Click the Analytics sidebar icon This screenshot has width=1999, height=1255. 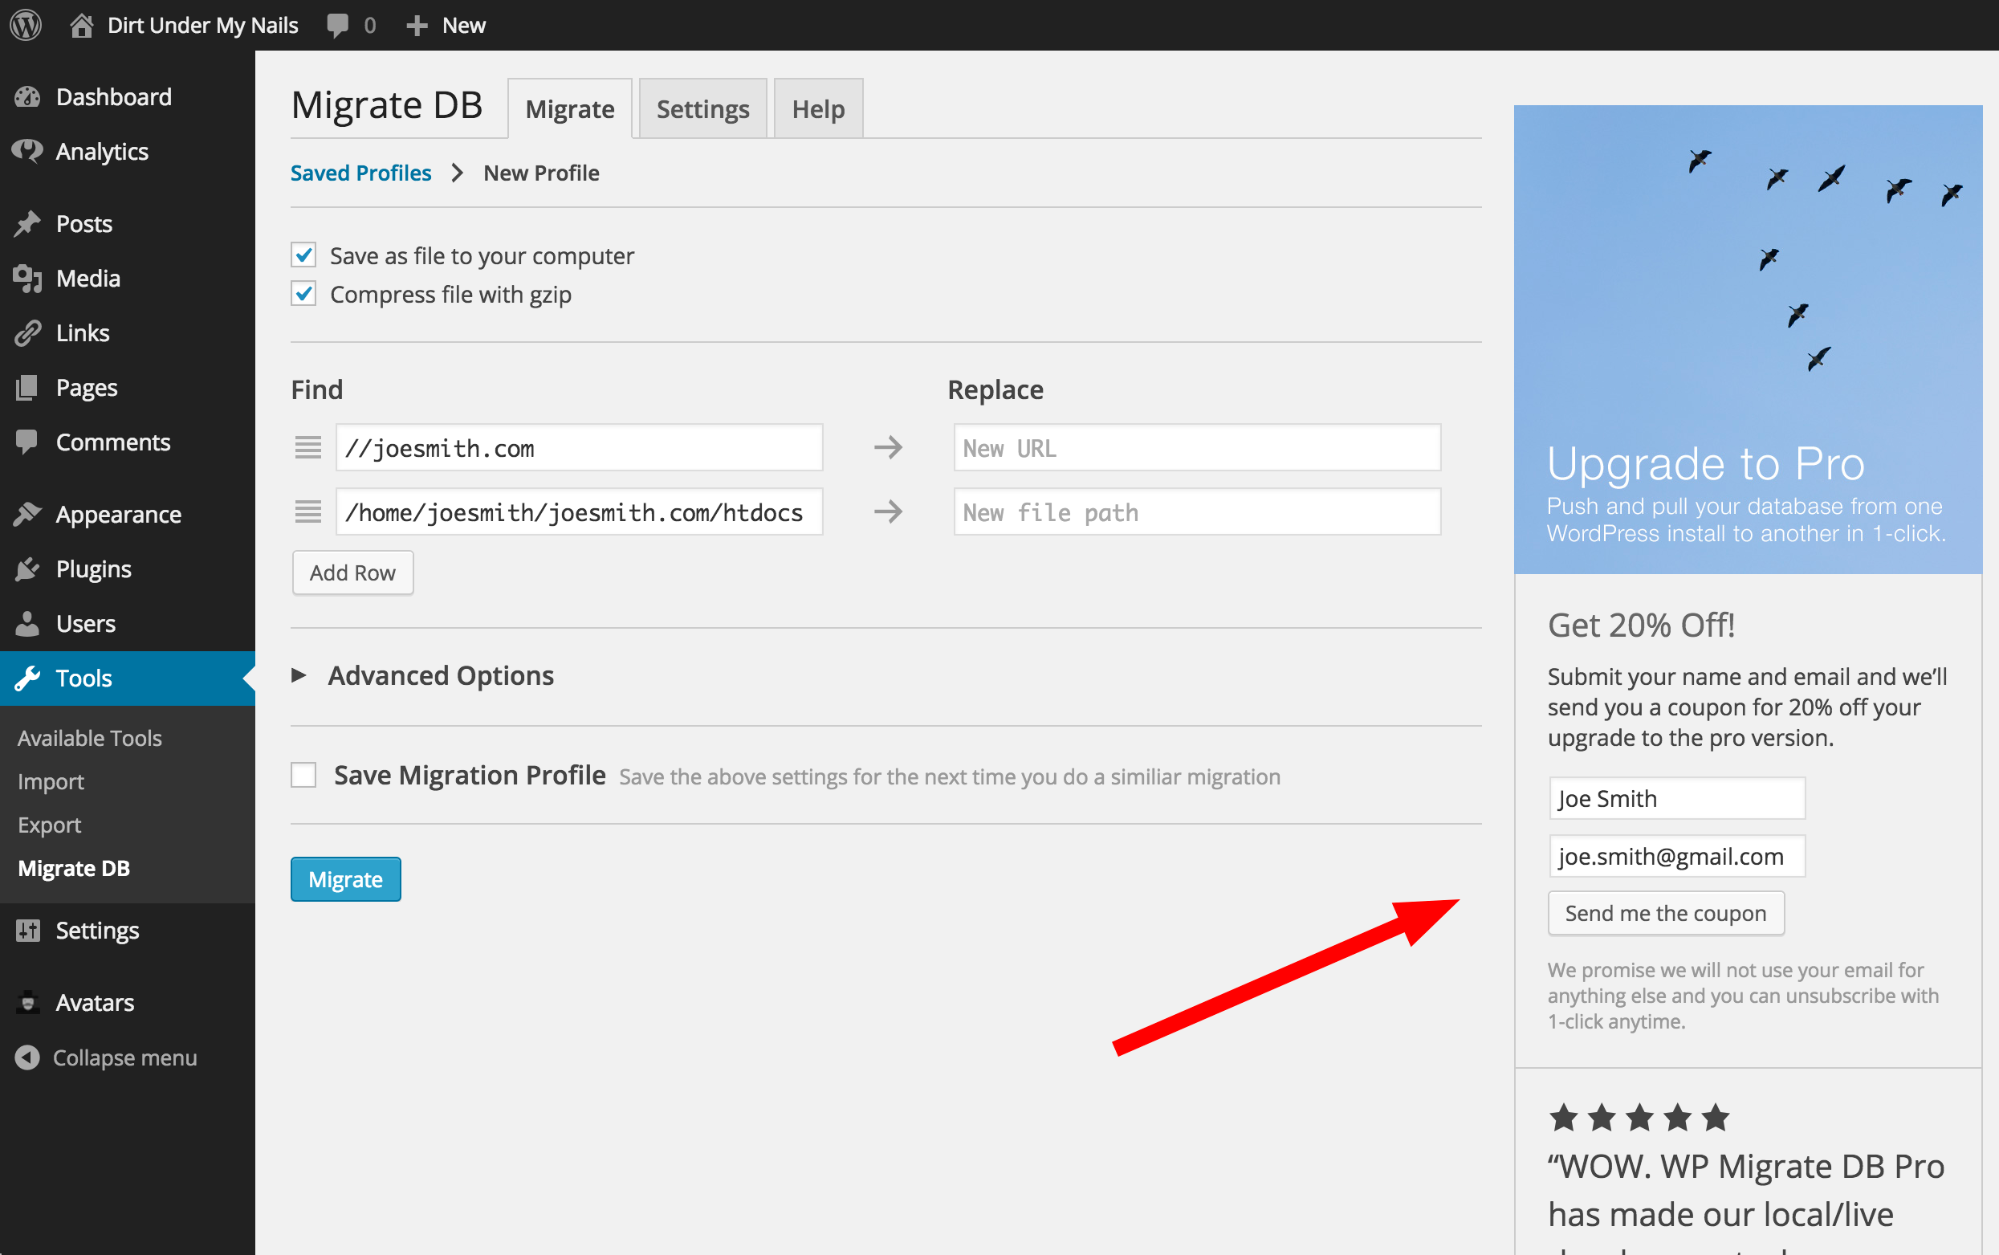27,151
